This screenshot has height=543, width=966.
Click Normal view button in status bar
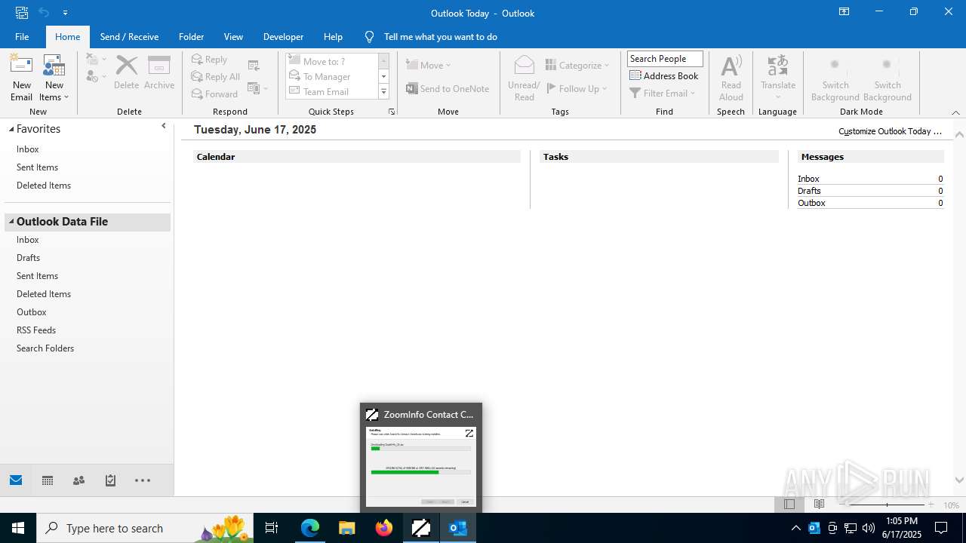[x=789, y=505]
